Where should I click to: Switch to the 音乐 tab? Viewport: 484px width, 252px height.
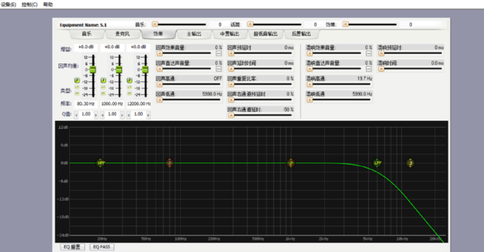click(87, 34)
